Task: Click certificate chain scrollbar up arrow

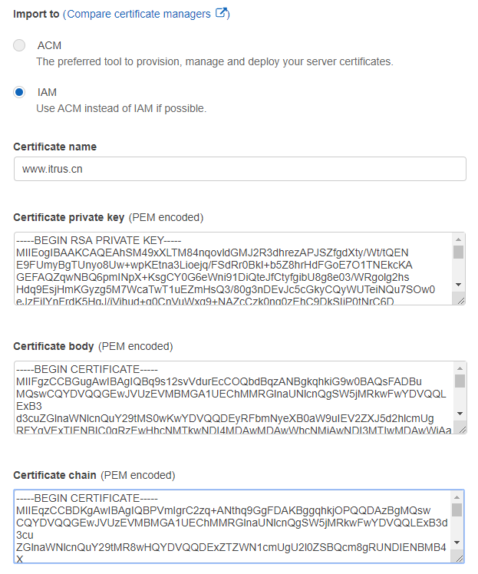Action: (458, 496)
